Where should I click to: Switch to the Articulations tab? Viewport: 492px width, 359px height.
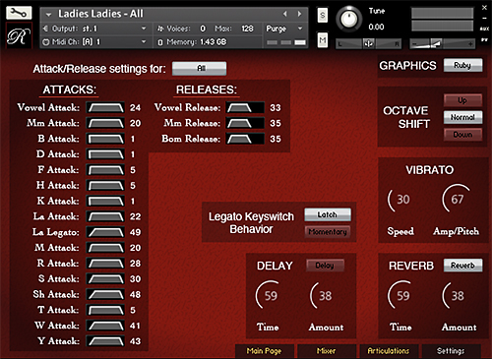point(389,351)
